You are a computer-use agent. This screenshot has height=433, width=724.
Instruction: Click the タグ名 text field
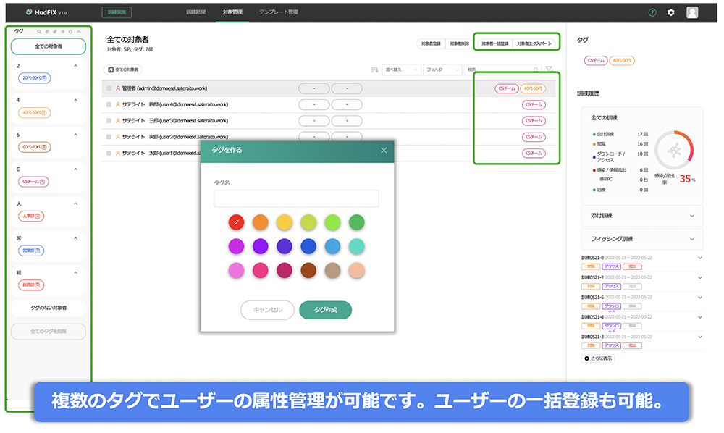tap(296, 198)
